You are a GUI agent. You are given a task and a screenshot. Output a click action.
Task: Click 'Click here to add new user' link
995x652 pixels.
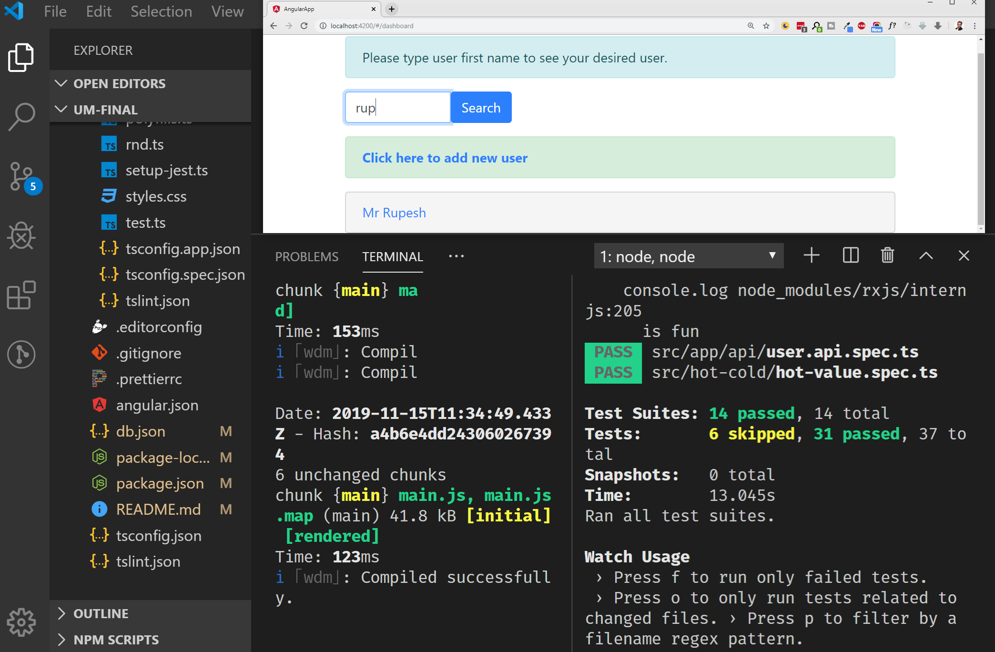pyautogui.click(x=445, y=158)
